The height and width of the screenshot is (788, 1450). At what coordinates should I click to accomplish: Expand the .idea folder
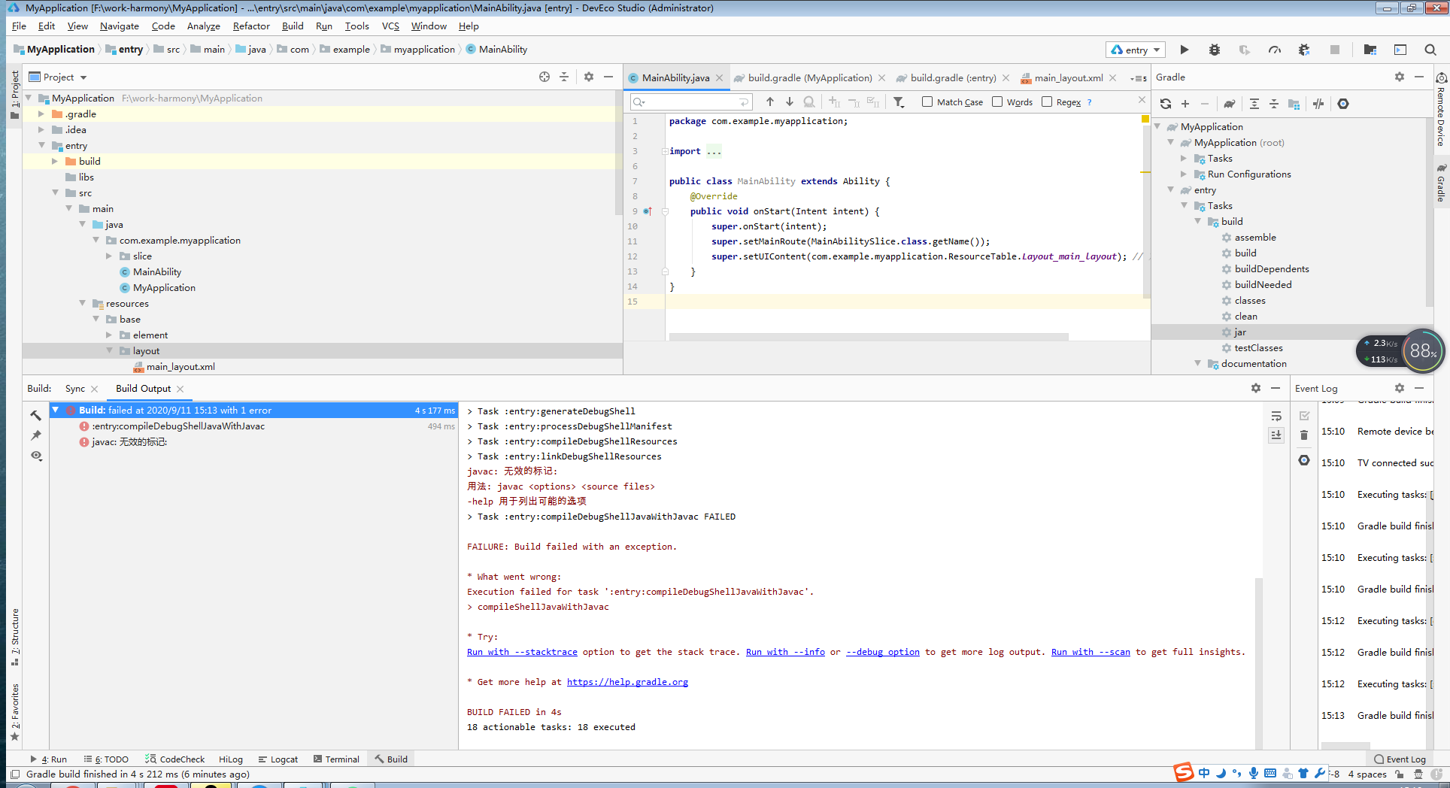point(41,130)
